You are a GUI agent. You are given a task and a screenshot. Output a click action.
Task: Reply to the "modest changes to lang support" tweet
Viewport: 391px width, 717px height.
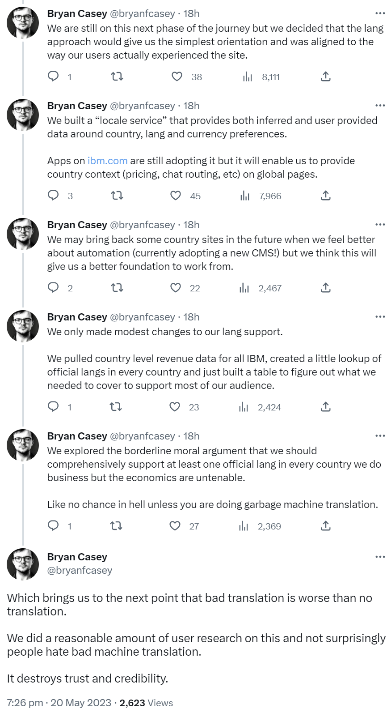pos(54,407)
